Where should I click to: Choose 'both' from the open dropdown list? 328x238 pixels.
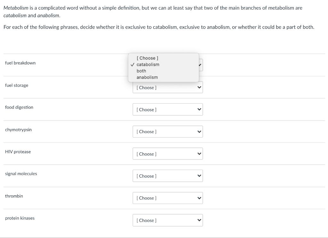141,71
